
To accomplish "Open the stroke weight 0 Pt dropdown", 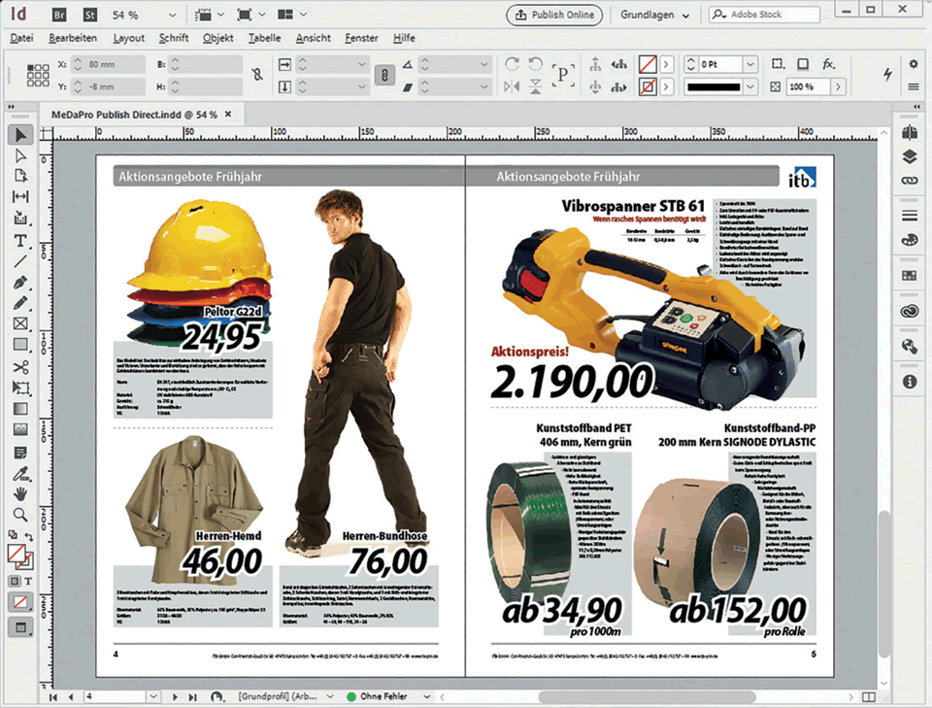I will point(750,64).
